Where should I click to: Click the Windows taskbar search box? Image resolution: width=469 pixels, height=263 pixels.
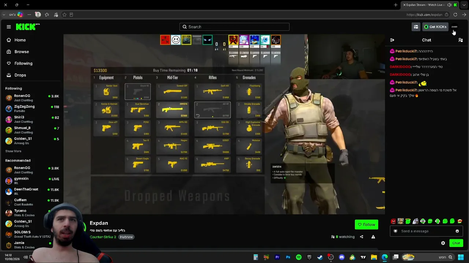(427, 257)
